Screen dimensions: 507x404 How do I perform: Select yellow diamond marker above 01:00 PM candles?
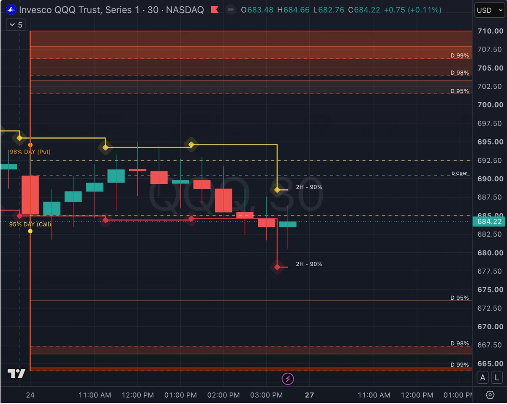(191, 145)
